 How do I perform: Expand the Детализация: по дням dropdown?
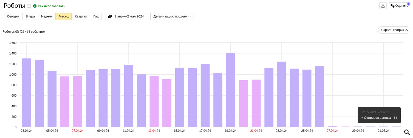[x=172, y=16]
